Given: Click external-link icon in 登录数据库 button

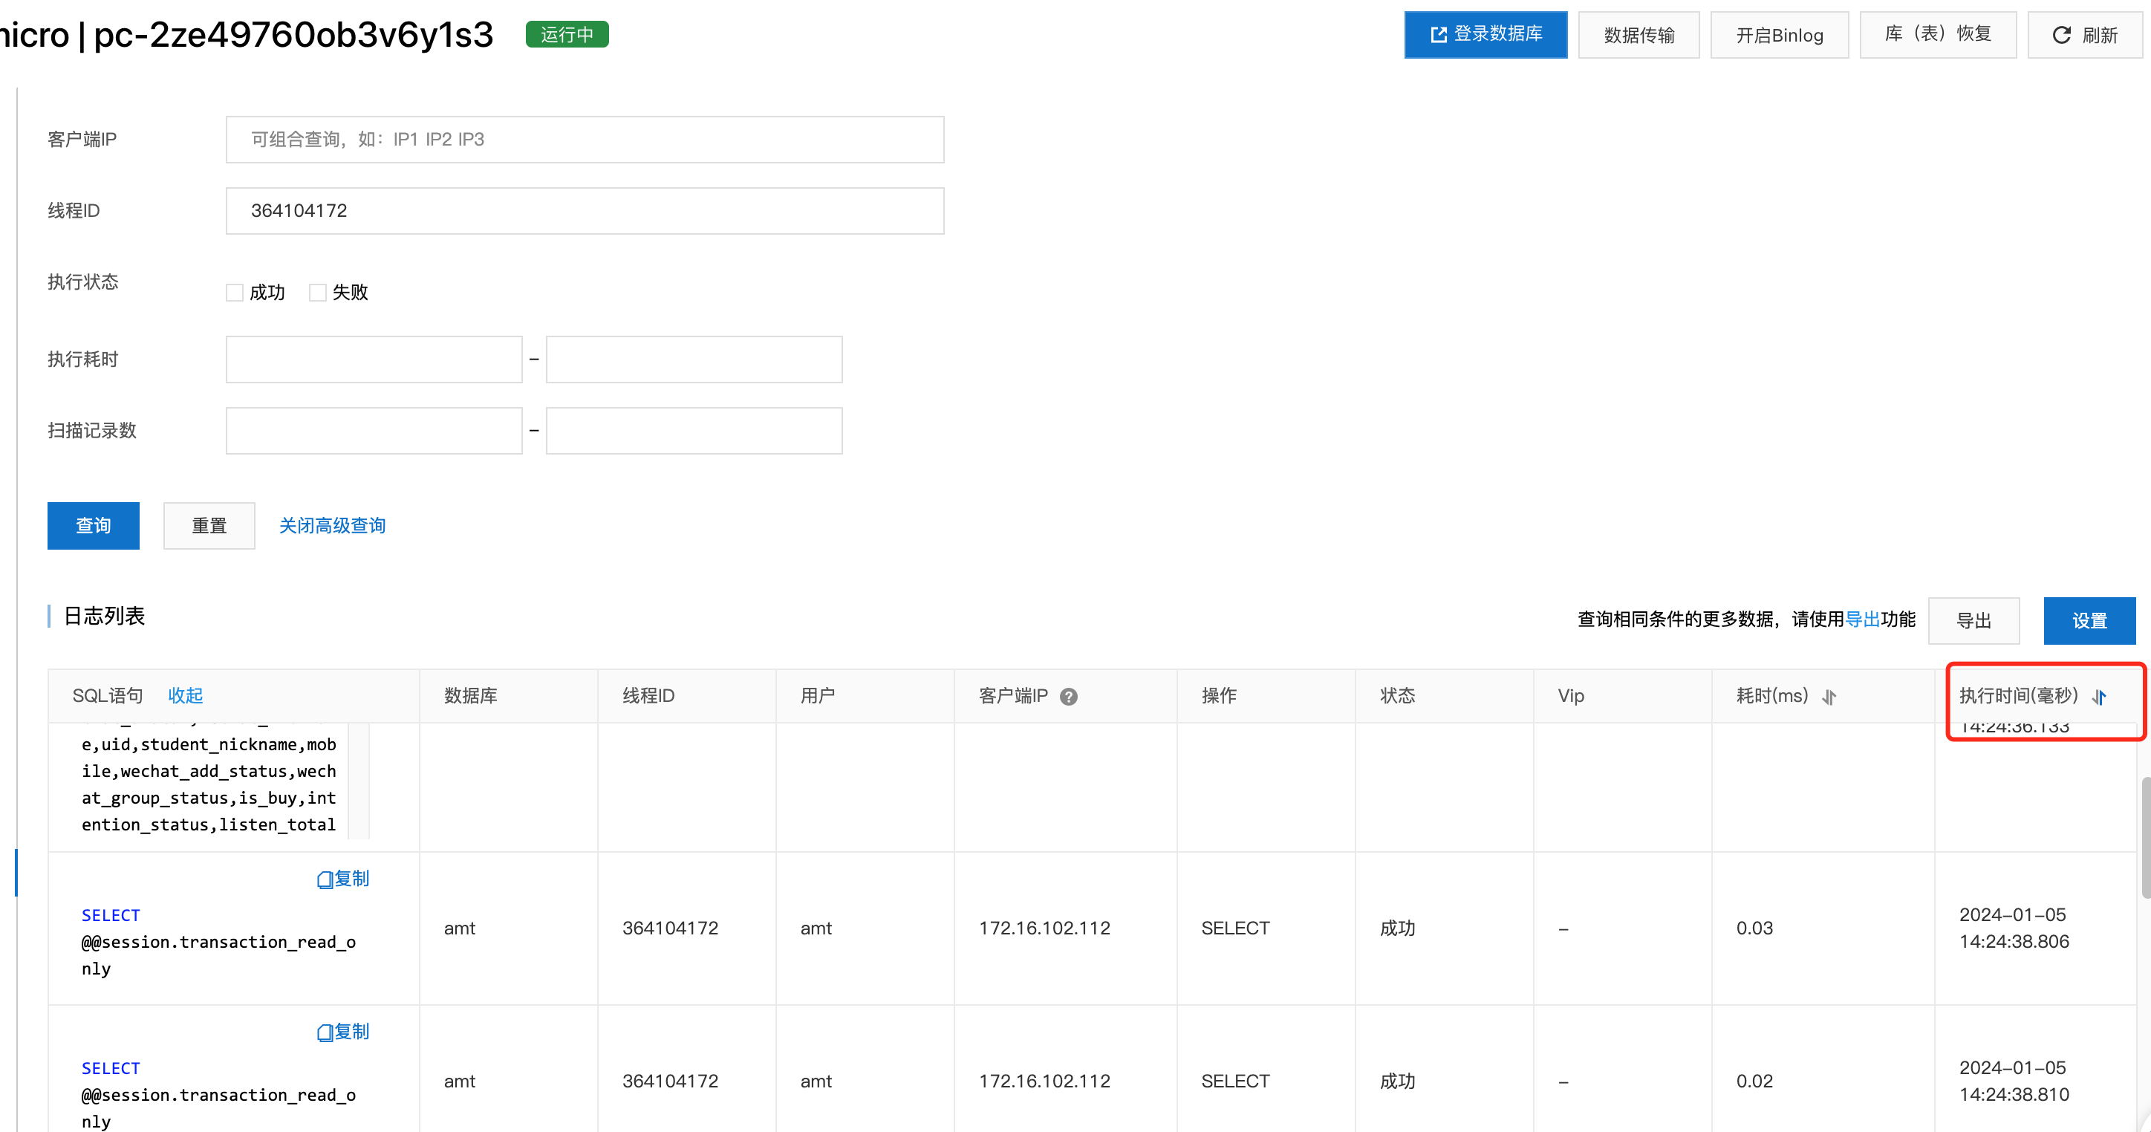Looking at the screenshot, I should pyautogui.click(x=1438, y=34).
